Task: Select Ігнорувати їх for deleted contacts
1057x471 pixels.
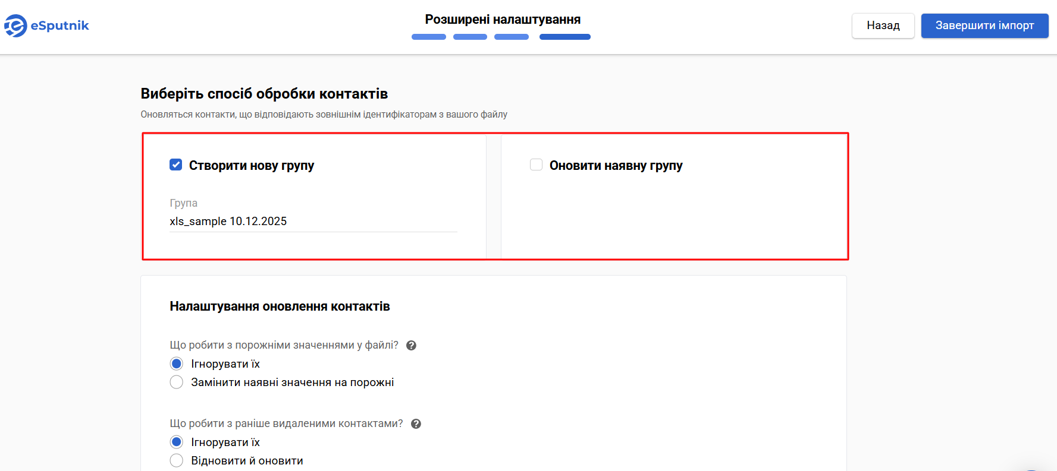Action: pos(176,441)
